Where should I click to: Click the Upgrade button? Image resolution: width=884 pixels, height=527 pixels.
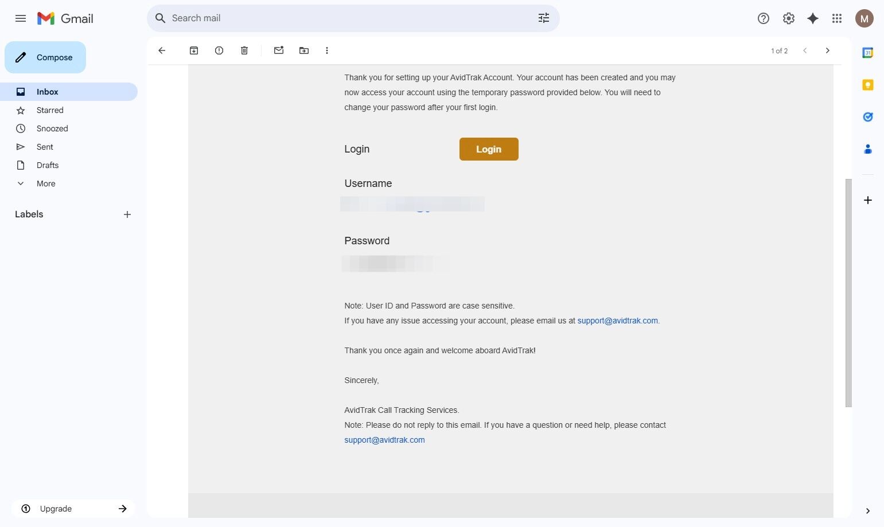pyautogui.click(x=73, y=509)
